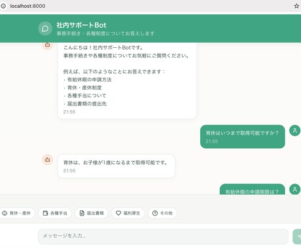Click user avatar next to 育休はいつまで message
Screen dimensions: 301x249
point(294,130)
